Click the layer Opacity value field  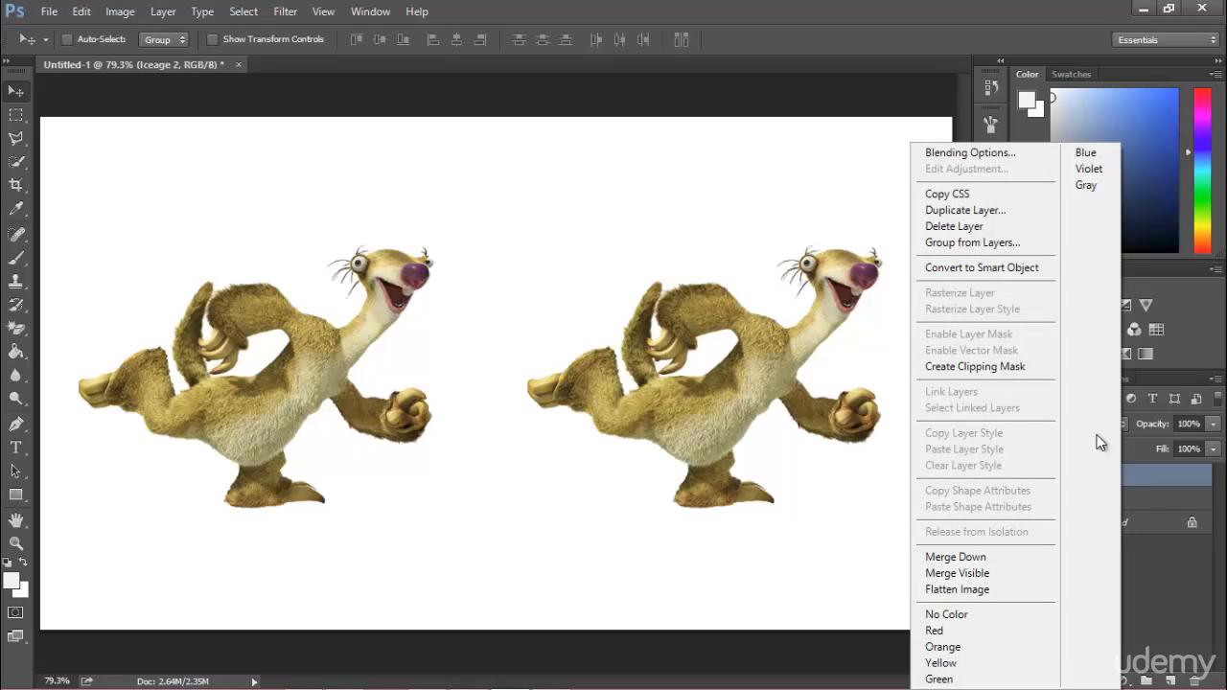point(1189,424)
